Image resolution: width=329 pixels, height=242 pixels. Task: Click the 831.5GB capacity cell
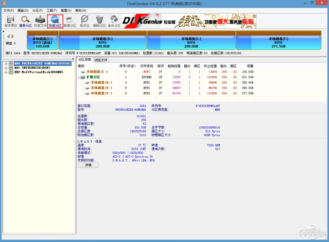coord(248,77)
